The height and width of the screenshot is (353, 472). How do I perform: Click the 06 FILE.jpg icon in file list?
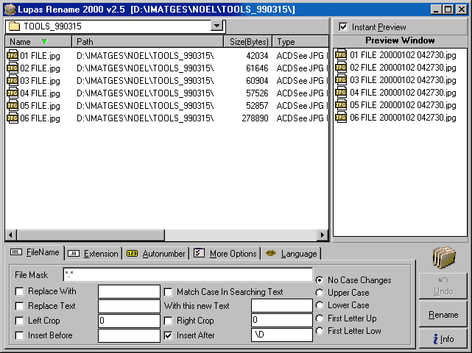pos(13,118)
